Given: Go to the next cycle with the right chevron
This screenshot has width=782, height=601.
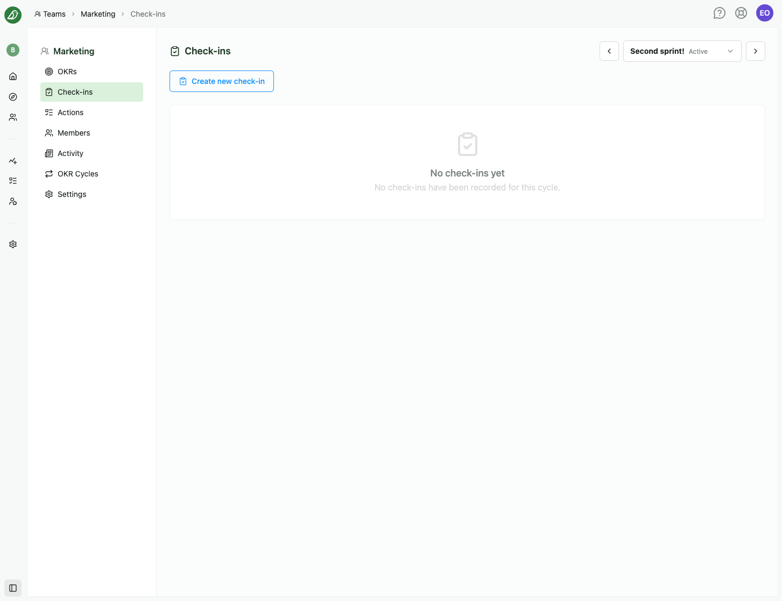Looking at the screenshot, I should 756,51.
